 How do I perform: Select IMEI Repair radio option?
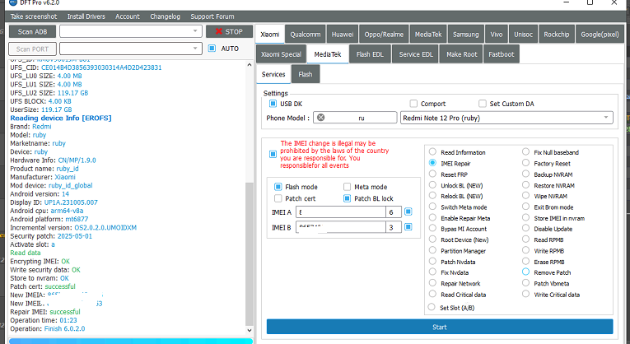point(432,163)
